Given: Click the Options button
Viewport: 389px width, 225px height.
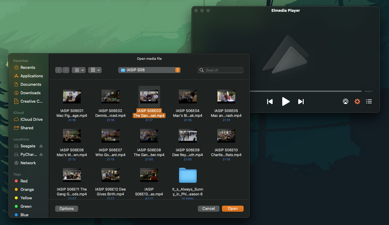Looking at the screenshot, I should pyautogui.click(x=67, y=209).
